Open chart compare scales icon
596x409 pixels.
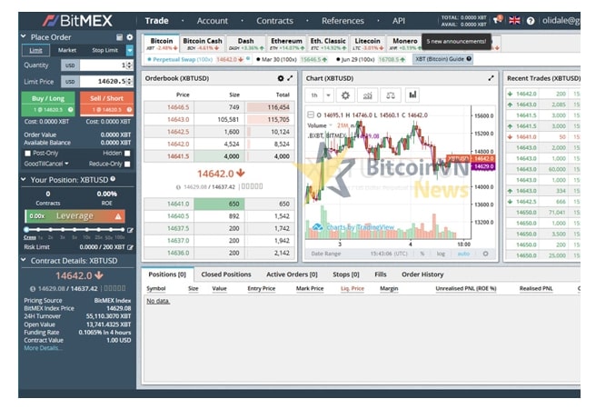click(x=391, y=95)
